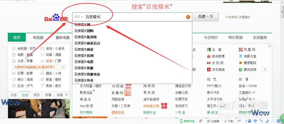The width and height of the screenshot is (284, 124).
Task: Click the JD icon beside 京东商城
Action: tap(209, 69)
